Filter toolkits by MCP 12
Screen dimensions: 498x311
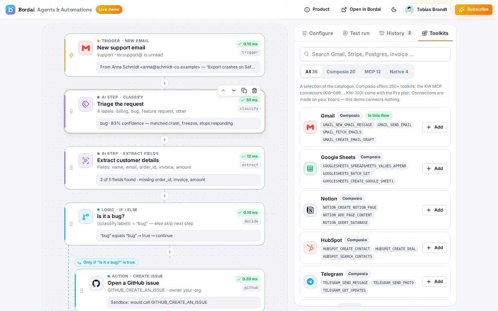point(372,72)
